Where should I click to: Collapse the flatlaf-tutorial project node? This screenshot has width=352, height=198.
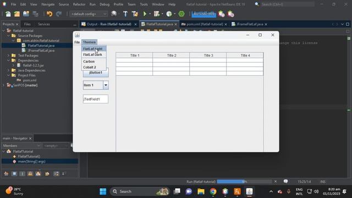coord(3,31)
